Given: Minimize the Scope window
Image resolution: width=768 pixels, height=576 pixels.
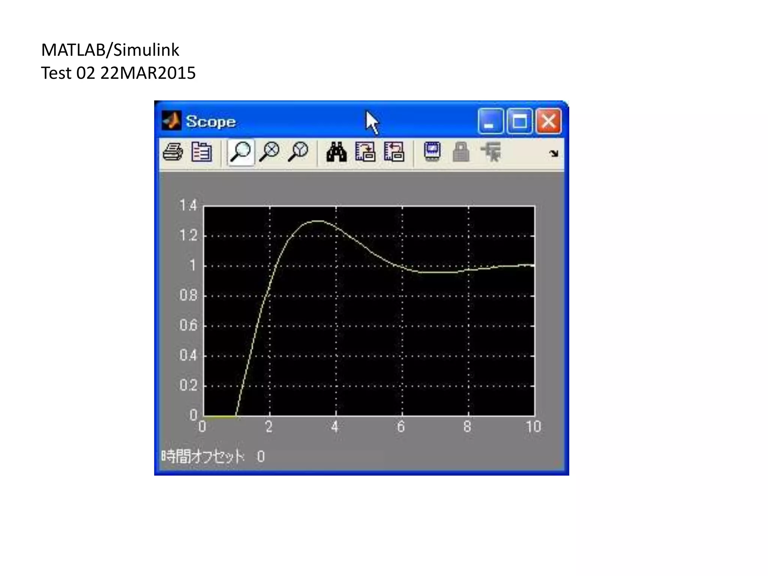Looking at the screenshot, I should pos(490,121).
